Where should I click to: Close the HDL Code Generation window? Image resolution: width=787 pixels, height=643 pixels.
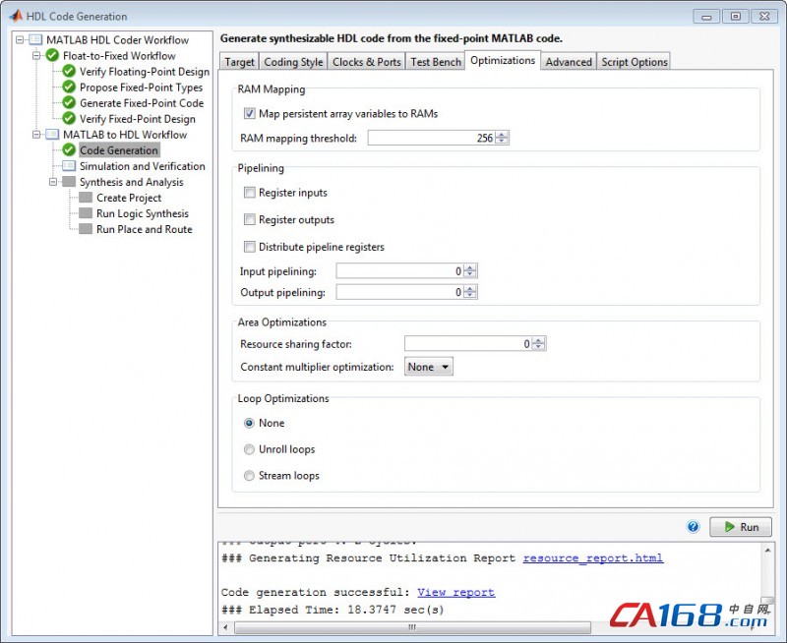(764, 17)
